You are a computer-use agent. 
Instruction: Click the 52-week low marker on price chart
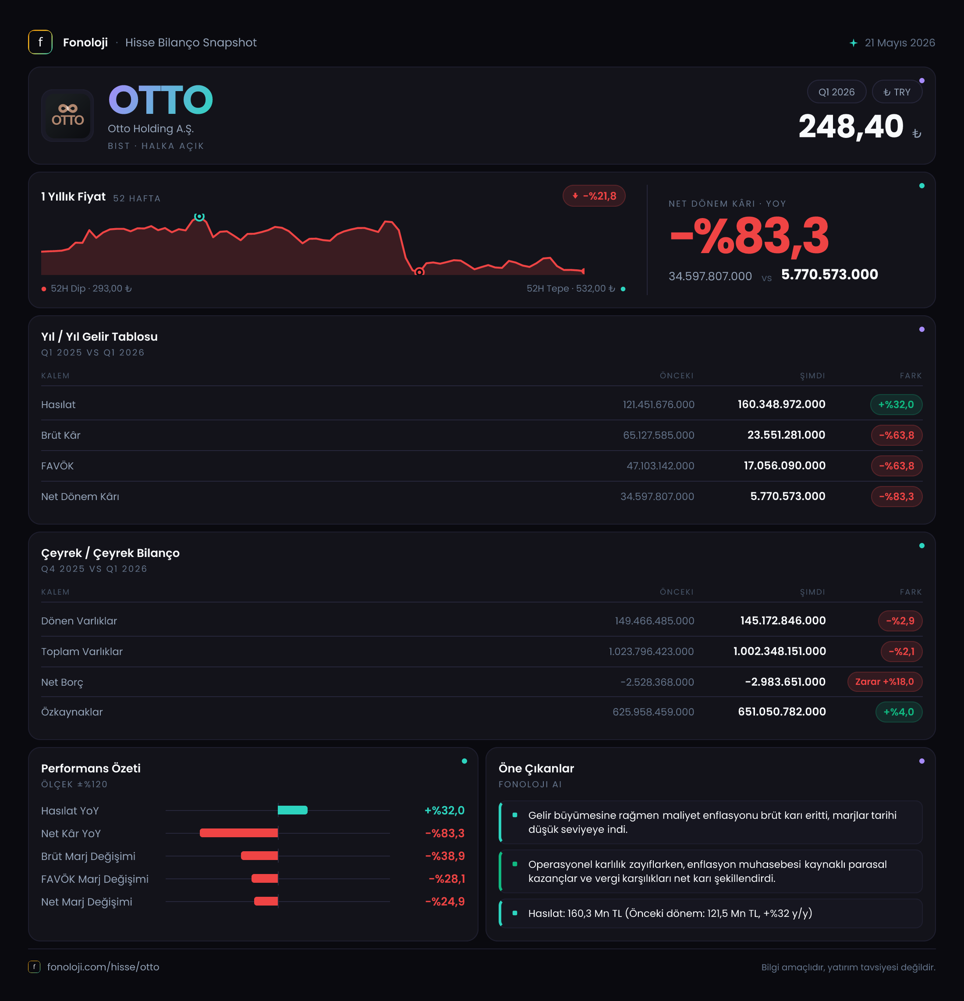tap(419, 271)
